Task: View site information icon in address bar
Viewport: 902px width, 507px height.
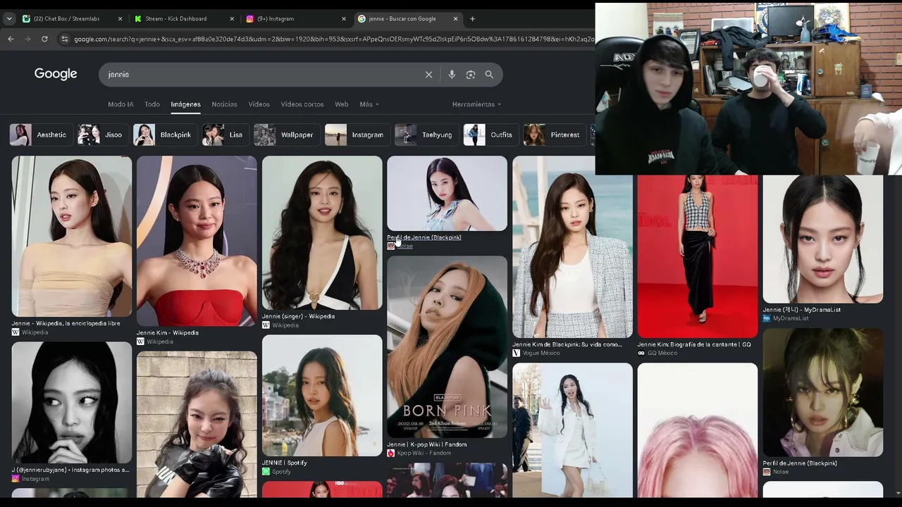Action: pos(65,39)
